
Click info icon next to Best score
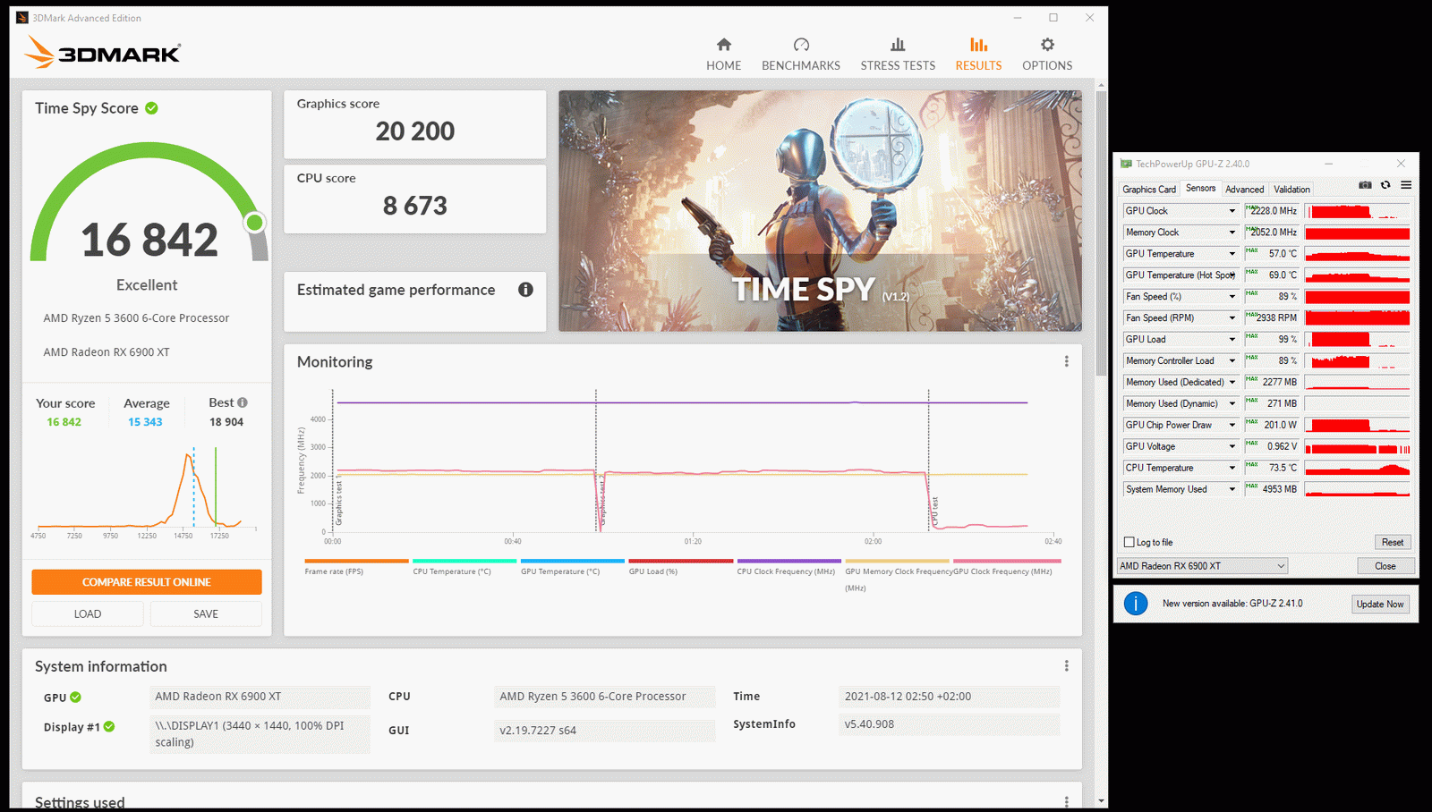(243, 402)
